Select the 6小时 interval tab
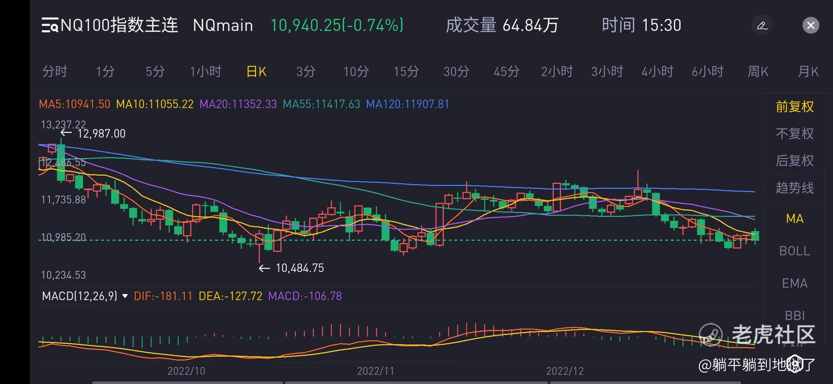The image size is (833, 384). tap(708, 71)
